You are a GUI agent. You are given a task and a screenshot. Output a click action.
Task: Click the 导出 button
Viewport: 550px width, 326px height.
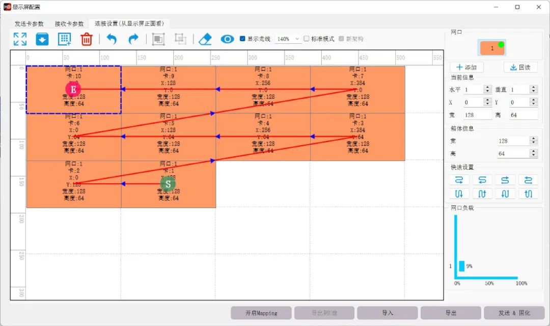(451, 313)
